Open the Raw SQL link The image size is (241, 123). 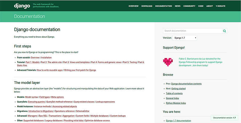pyautogui.click(x=43, y=116)
